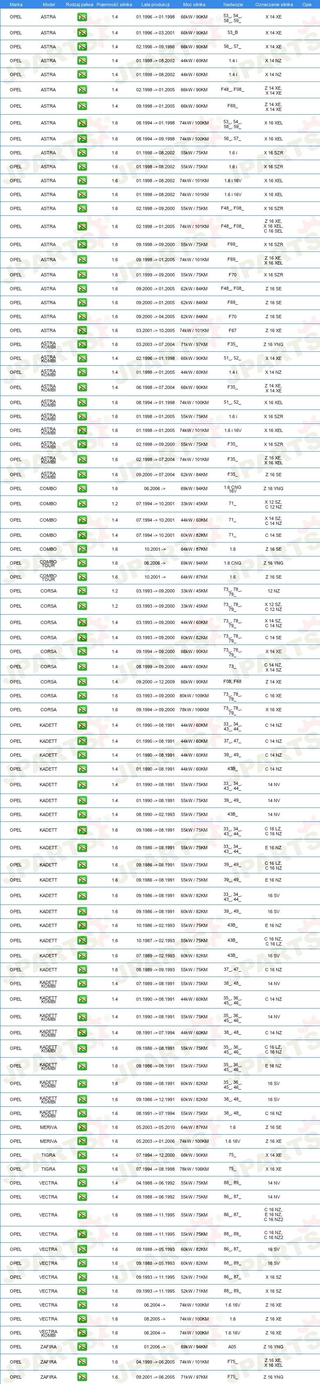The width and height of the screenshot is (320, 1384).
Task: Click fuel icon in TIGRA 1.4 row
Action: (x=82, y=1155)
